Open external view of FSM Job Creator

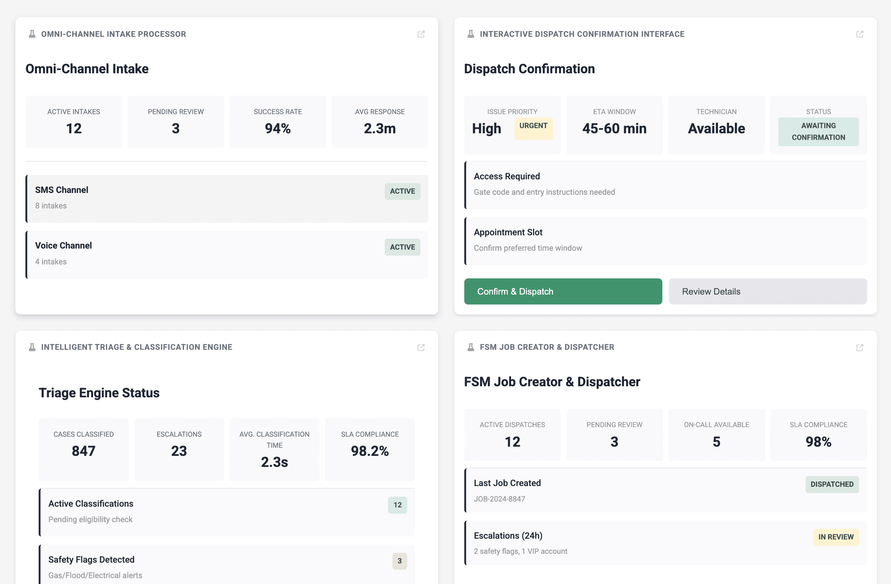(x=860, y=347)
